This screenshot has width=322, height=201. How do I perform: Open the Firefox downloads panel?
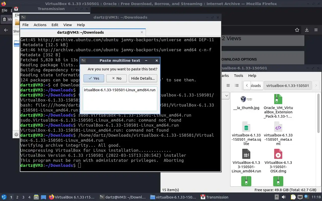(307, 30)
